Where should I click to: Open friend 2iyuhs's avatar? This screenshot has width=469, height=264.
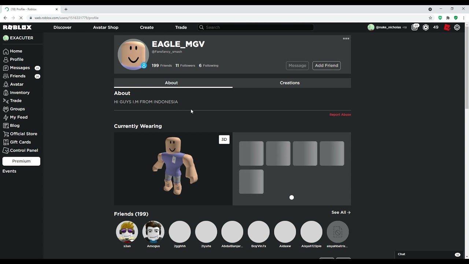(x=206, y=232)
